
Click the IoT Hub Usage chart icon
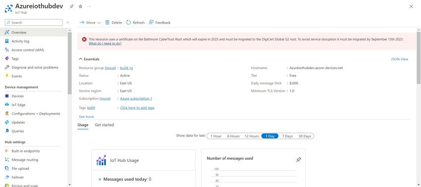pos(101,160)
